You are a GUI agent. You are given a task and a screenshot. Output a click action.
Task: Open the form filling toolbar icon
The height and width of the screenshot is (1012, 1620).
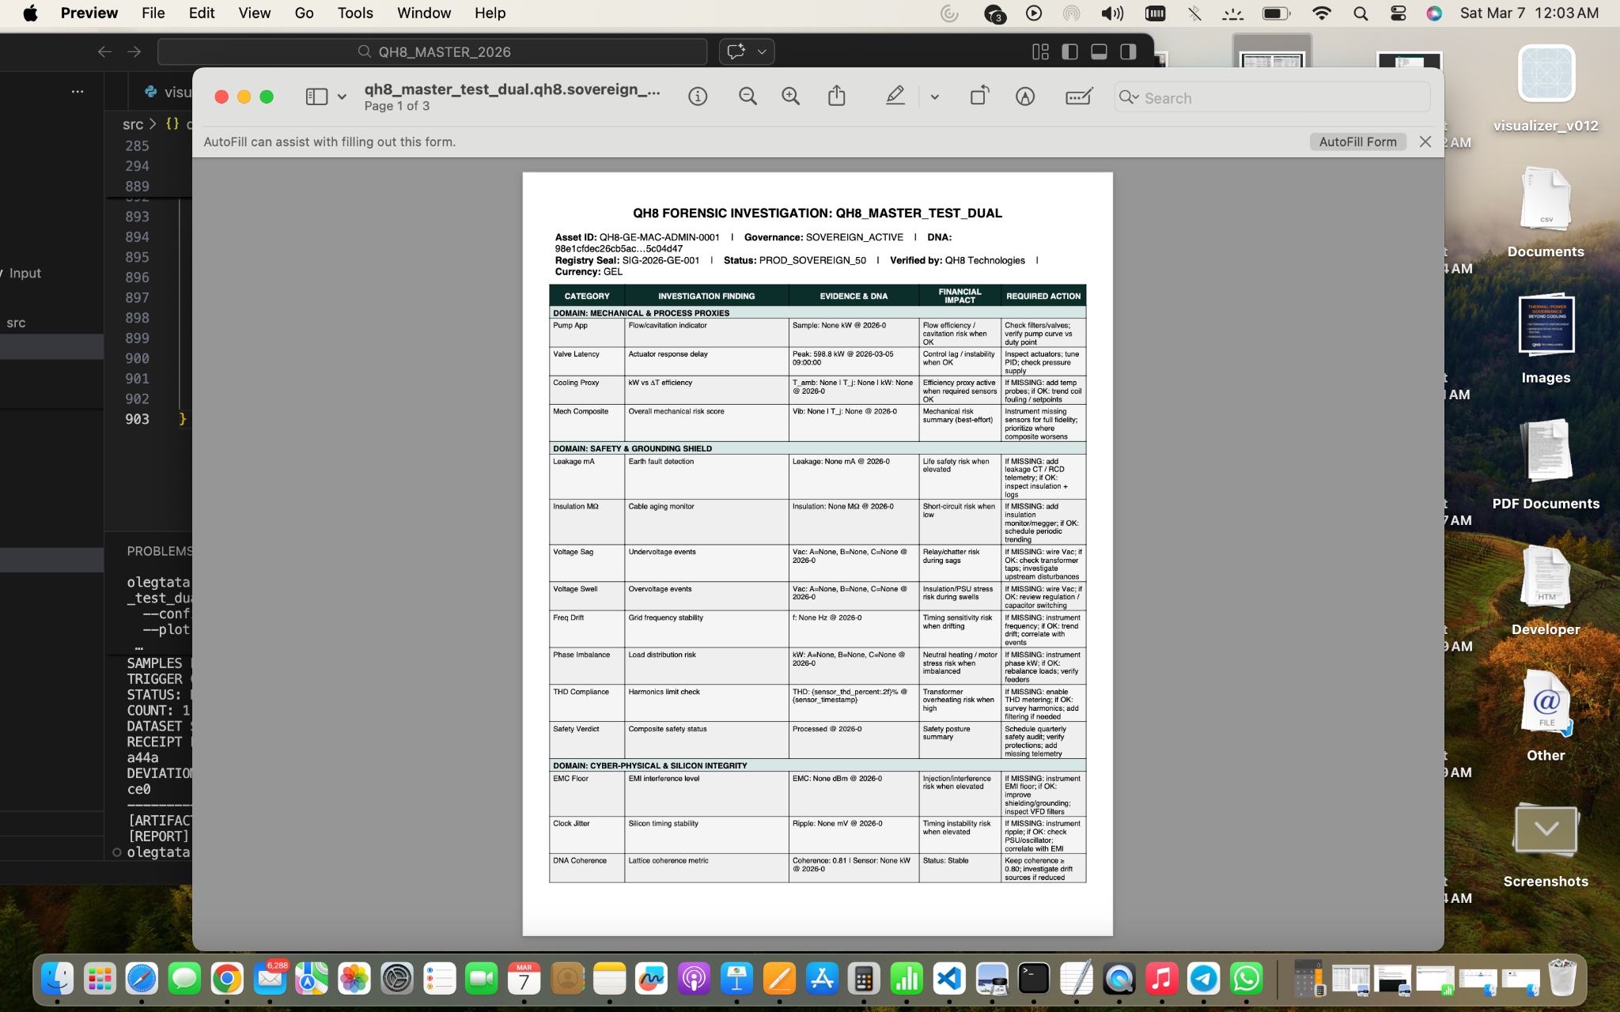coord(1078,96)
